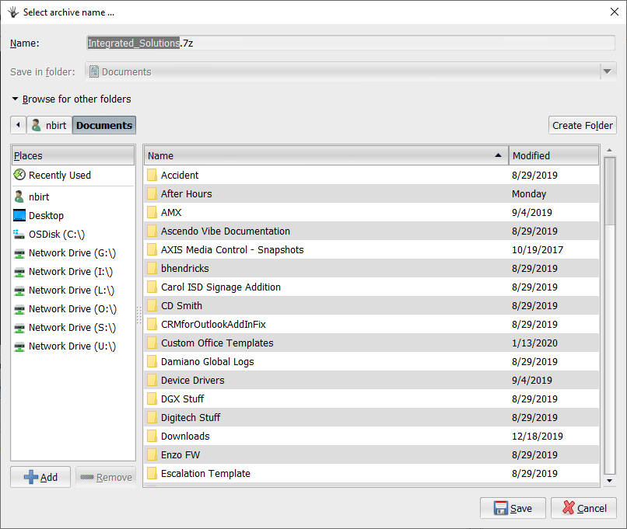The width and height of the screenshot is (627, 529).
Task: Sort file list by Modified column
Action: pyautogui.click(x=553, y=155)
